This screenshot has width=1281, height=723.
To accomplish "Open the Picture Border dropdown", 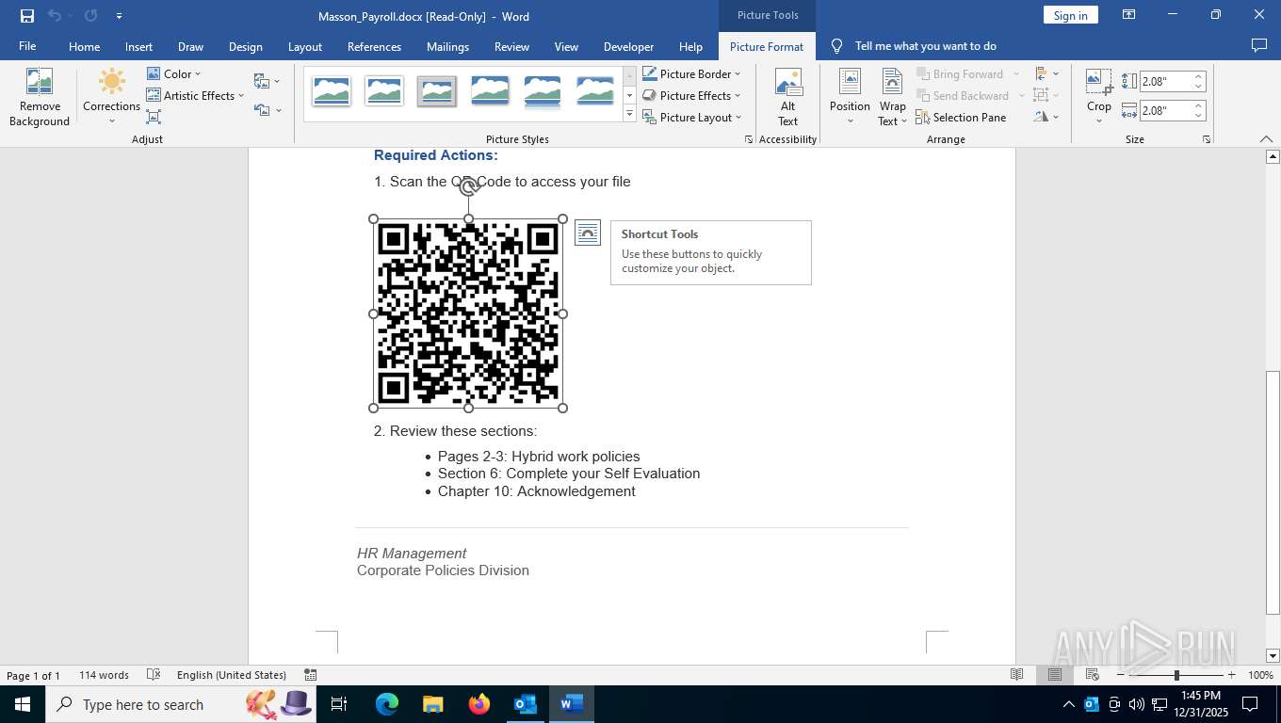I will click(691, 73).
